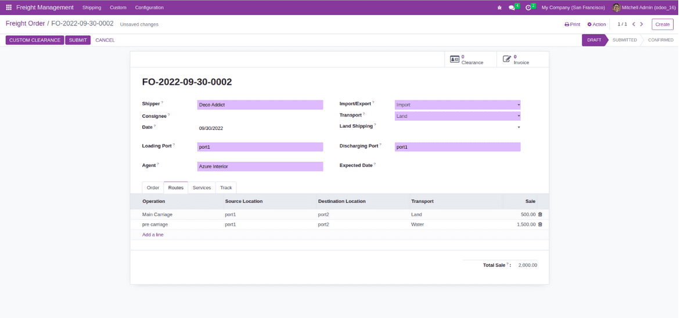
Task: Click the empty Expected Date field
Action: (458, 165)
